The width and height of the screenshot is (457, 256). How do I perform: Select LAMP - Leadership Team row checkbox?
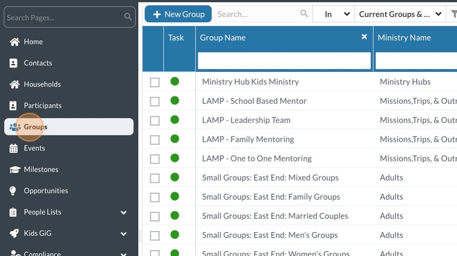coord(155,121)
